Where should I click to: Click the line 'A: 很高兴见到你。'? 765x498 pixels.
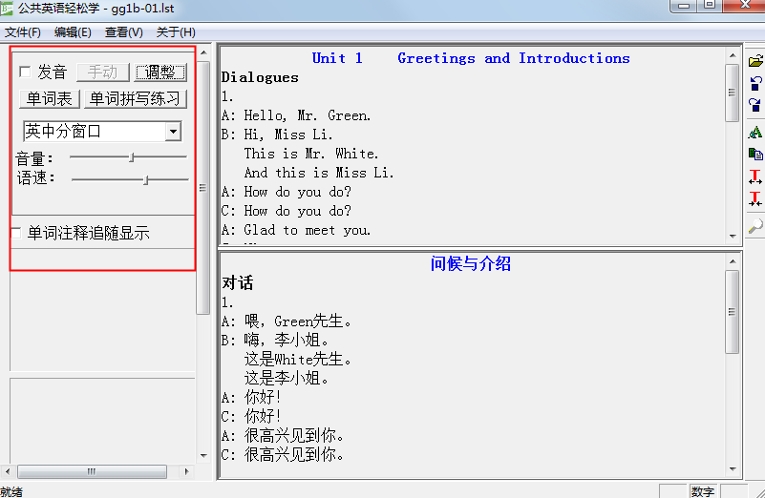pos(283,435)
